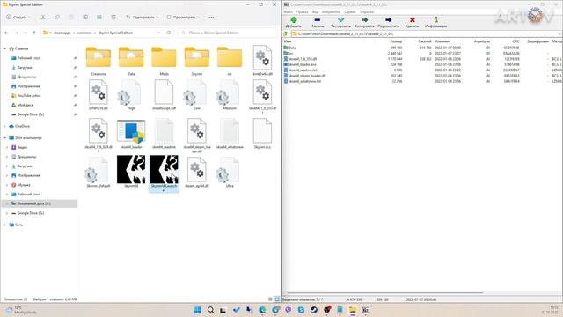The image size is (563, 317).
Task: Open the Help (Справка) menu in 7-Zip
Action: pos(367,11)
